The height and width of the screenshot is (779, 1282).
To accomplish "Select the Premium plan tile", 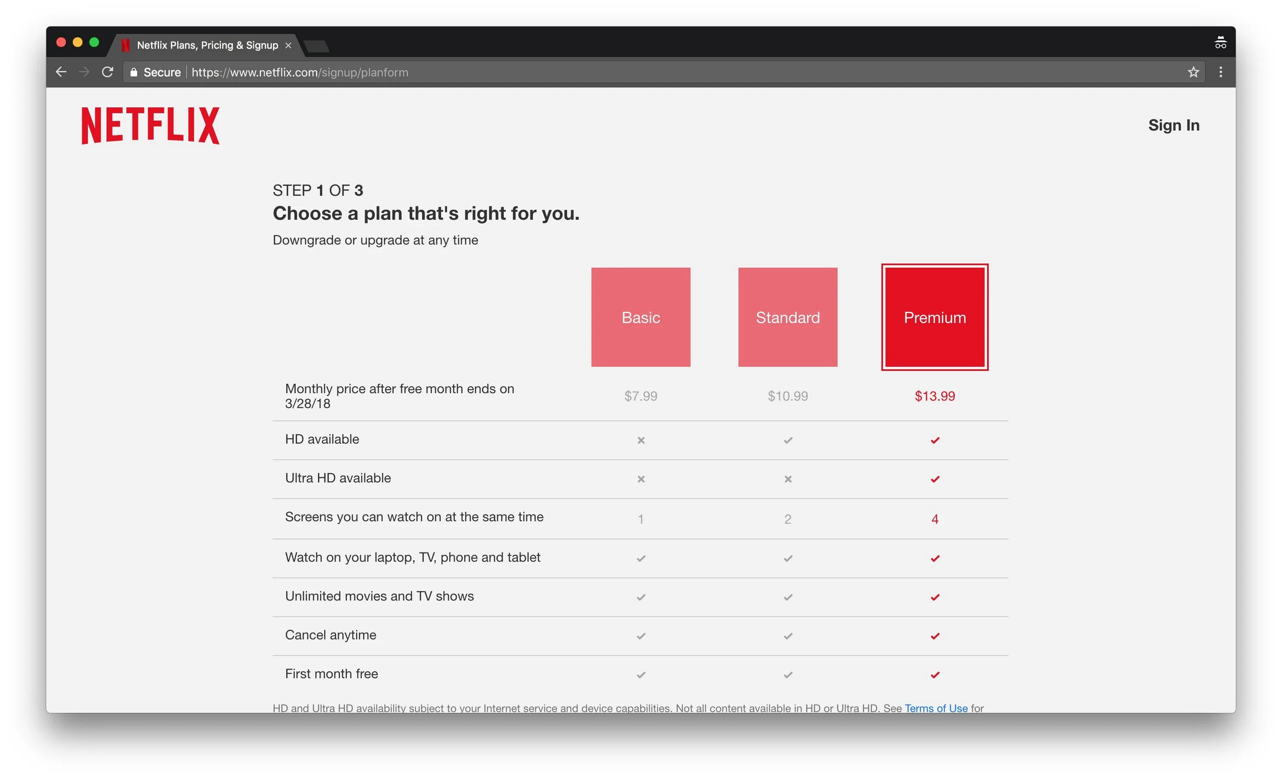I will pos(935,317).
